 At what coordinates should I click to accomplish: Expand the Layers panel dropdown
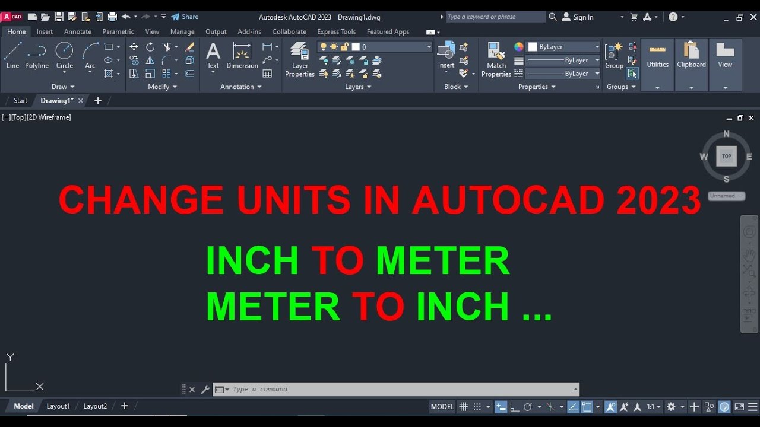click(358, 87)
